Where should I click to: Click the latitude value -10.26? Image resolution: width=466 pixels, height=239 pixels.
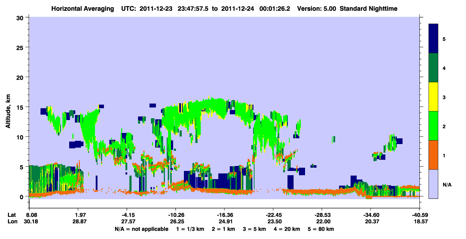click(175, 215)
